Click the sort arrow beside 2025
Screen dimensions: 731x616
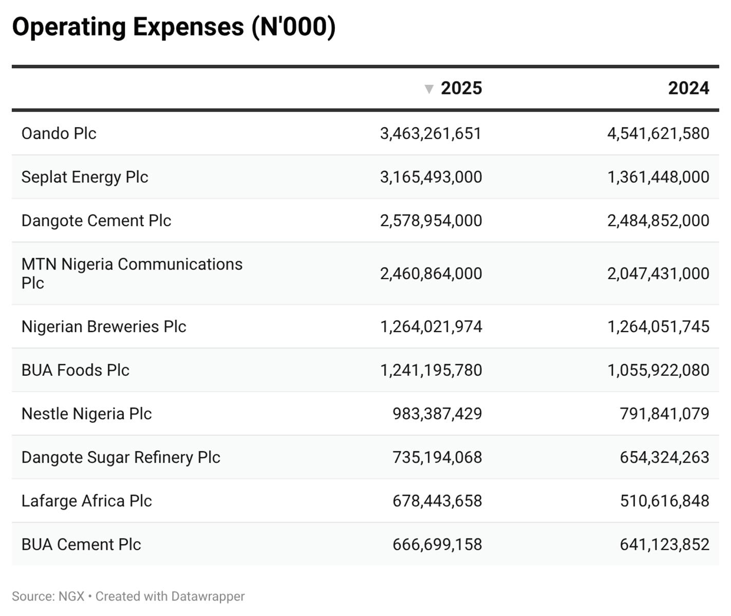(429, 89)
